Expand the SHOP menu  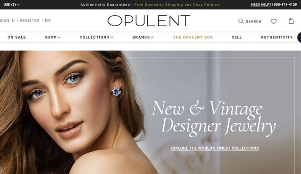coord(53,37)
